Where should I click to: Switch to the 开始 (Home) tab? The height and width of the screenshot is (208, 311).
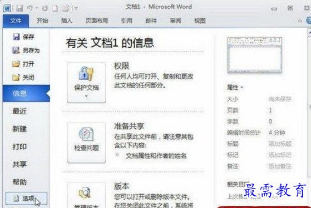pos(42,21)
